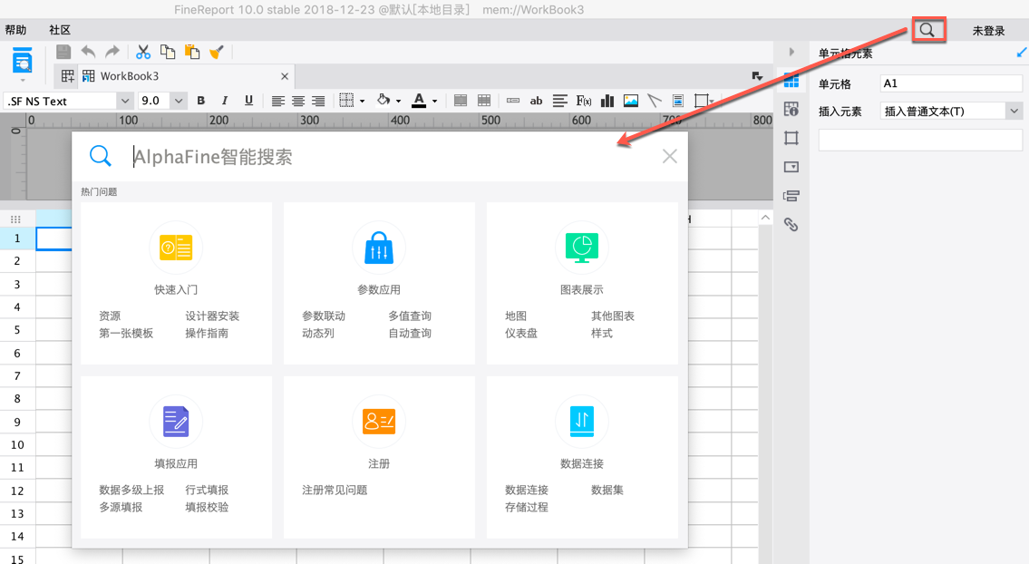Insert plain text with ab icon
Screen dimensions: 1029x564
[536, 102]
